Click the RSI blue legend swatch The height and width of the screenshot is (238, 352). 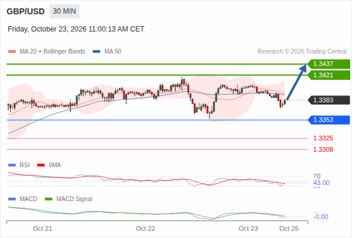pyautogui.click(x=12, y=165)
